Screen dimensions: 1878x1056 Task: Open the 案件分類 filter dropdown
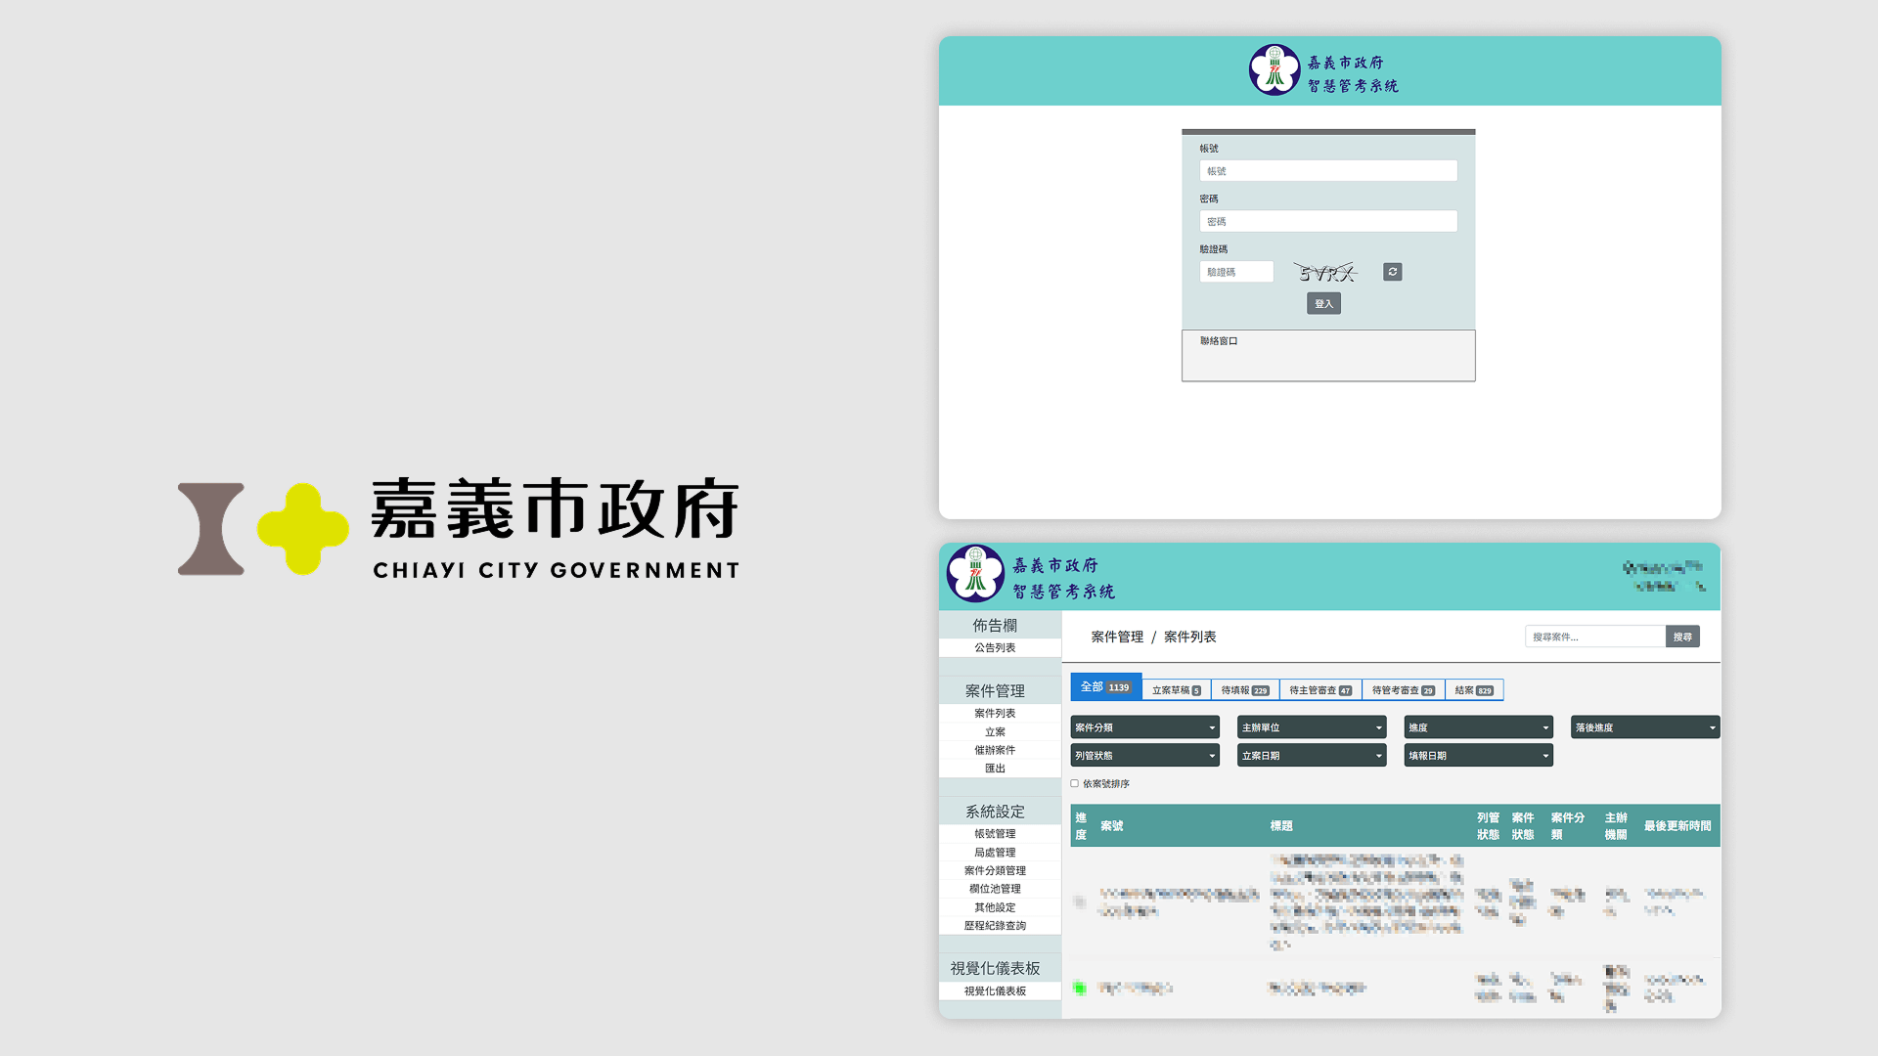pyautogui.click(x=1144, y=726)
